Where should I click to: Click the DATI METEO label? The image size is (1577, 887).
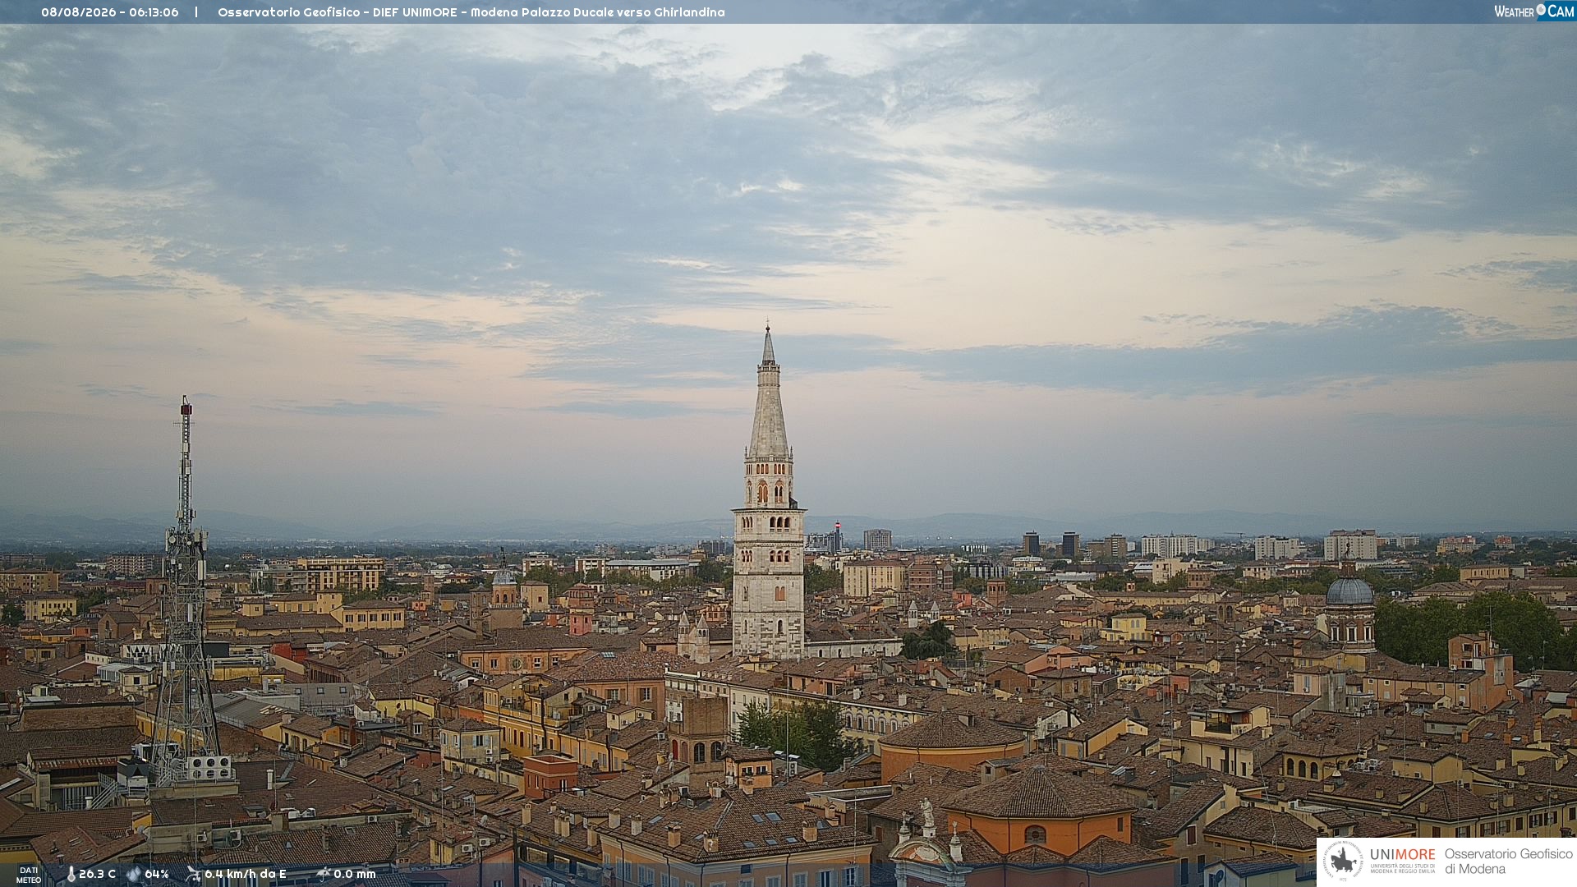pyautogui.click(x=29, y=875)
